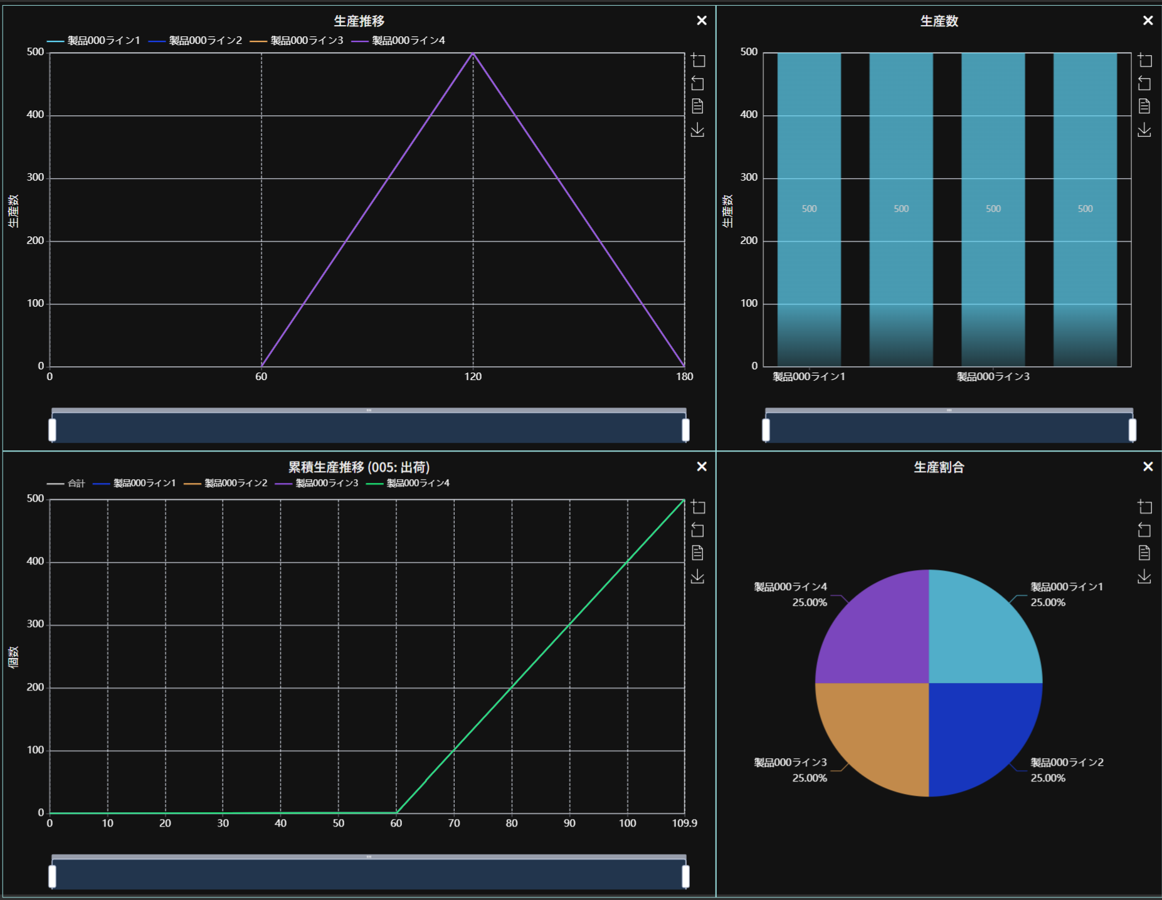Click 製品000ライン2 25.00% pie label
1162x900 pixels.
click(x=1067, y=770)
